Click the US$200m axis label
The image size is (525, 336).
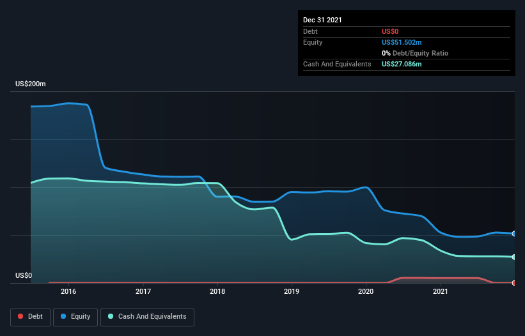[31, 84]
